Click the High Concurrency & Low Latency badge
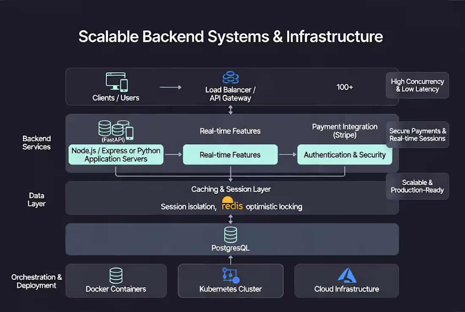Image resolution: width=465 pixels, height=312 pixels. (x=417, y=85)
